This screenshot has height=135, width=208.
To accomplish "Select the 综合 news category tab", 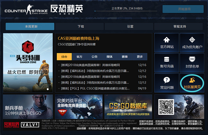I will pos(64,57).
